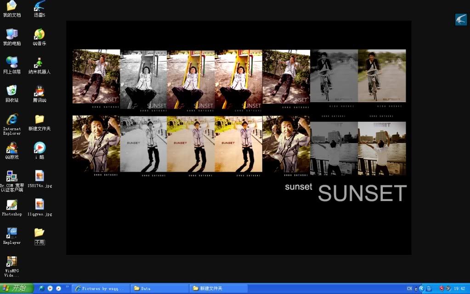Select the 回收站 recycle bin icon
This screenshot has height=294, width=470.
pos(12,91)
